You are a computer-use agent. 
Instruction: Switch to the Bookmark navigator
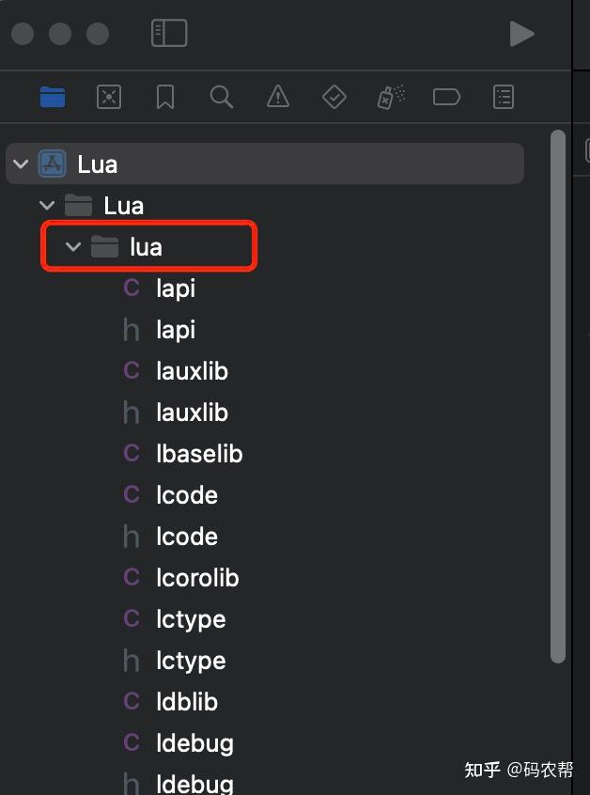[165, 97]
